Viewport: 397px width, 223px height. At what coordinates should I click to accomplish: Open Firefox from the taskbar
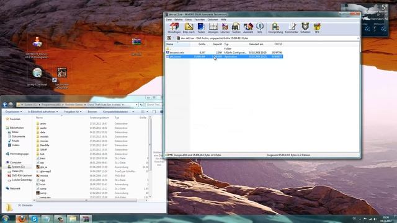(x=22, y=219)
